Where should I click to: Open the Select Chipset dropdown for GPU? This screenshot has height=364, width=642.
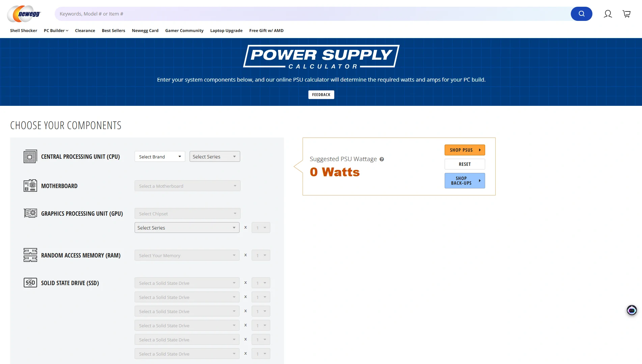tap(187, 213)
